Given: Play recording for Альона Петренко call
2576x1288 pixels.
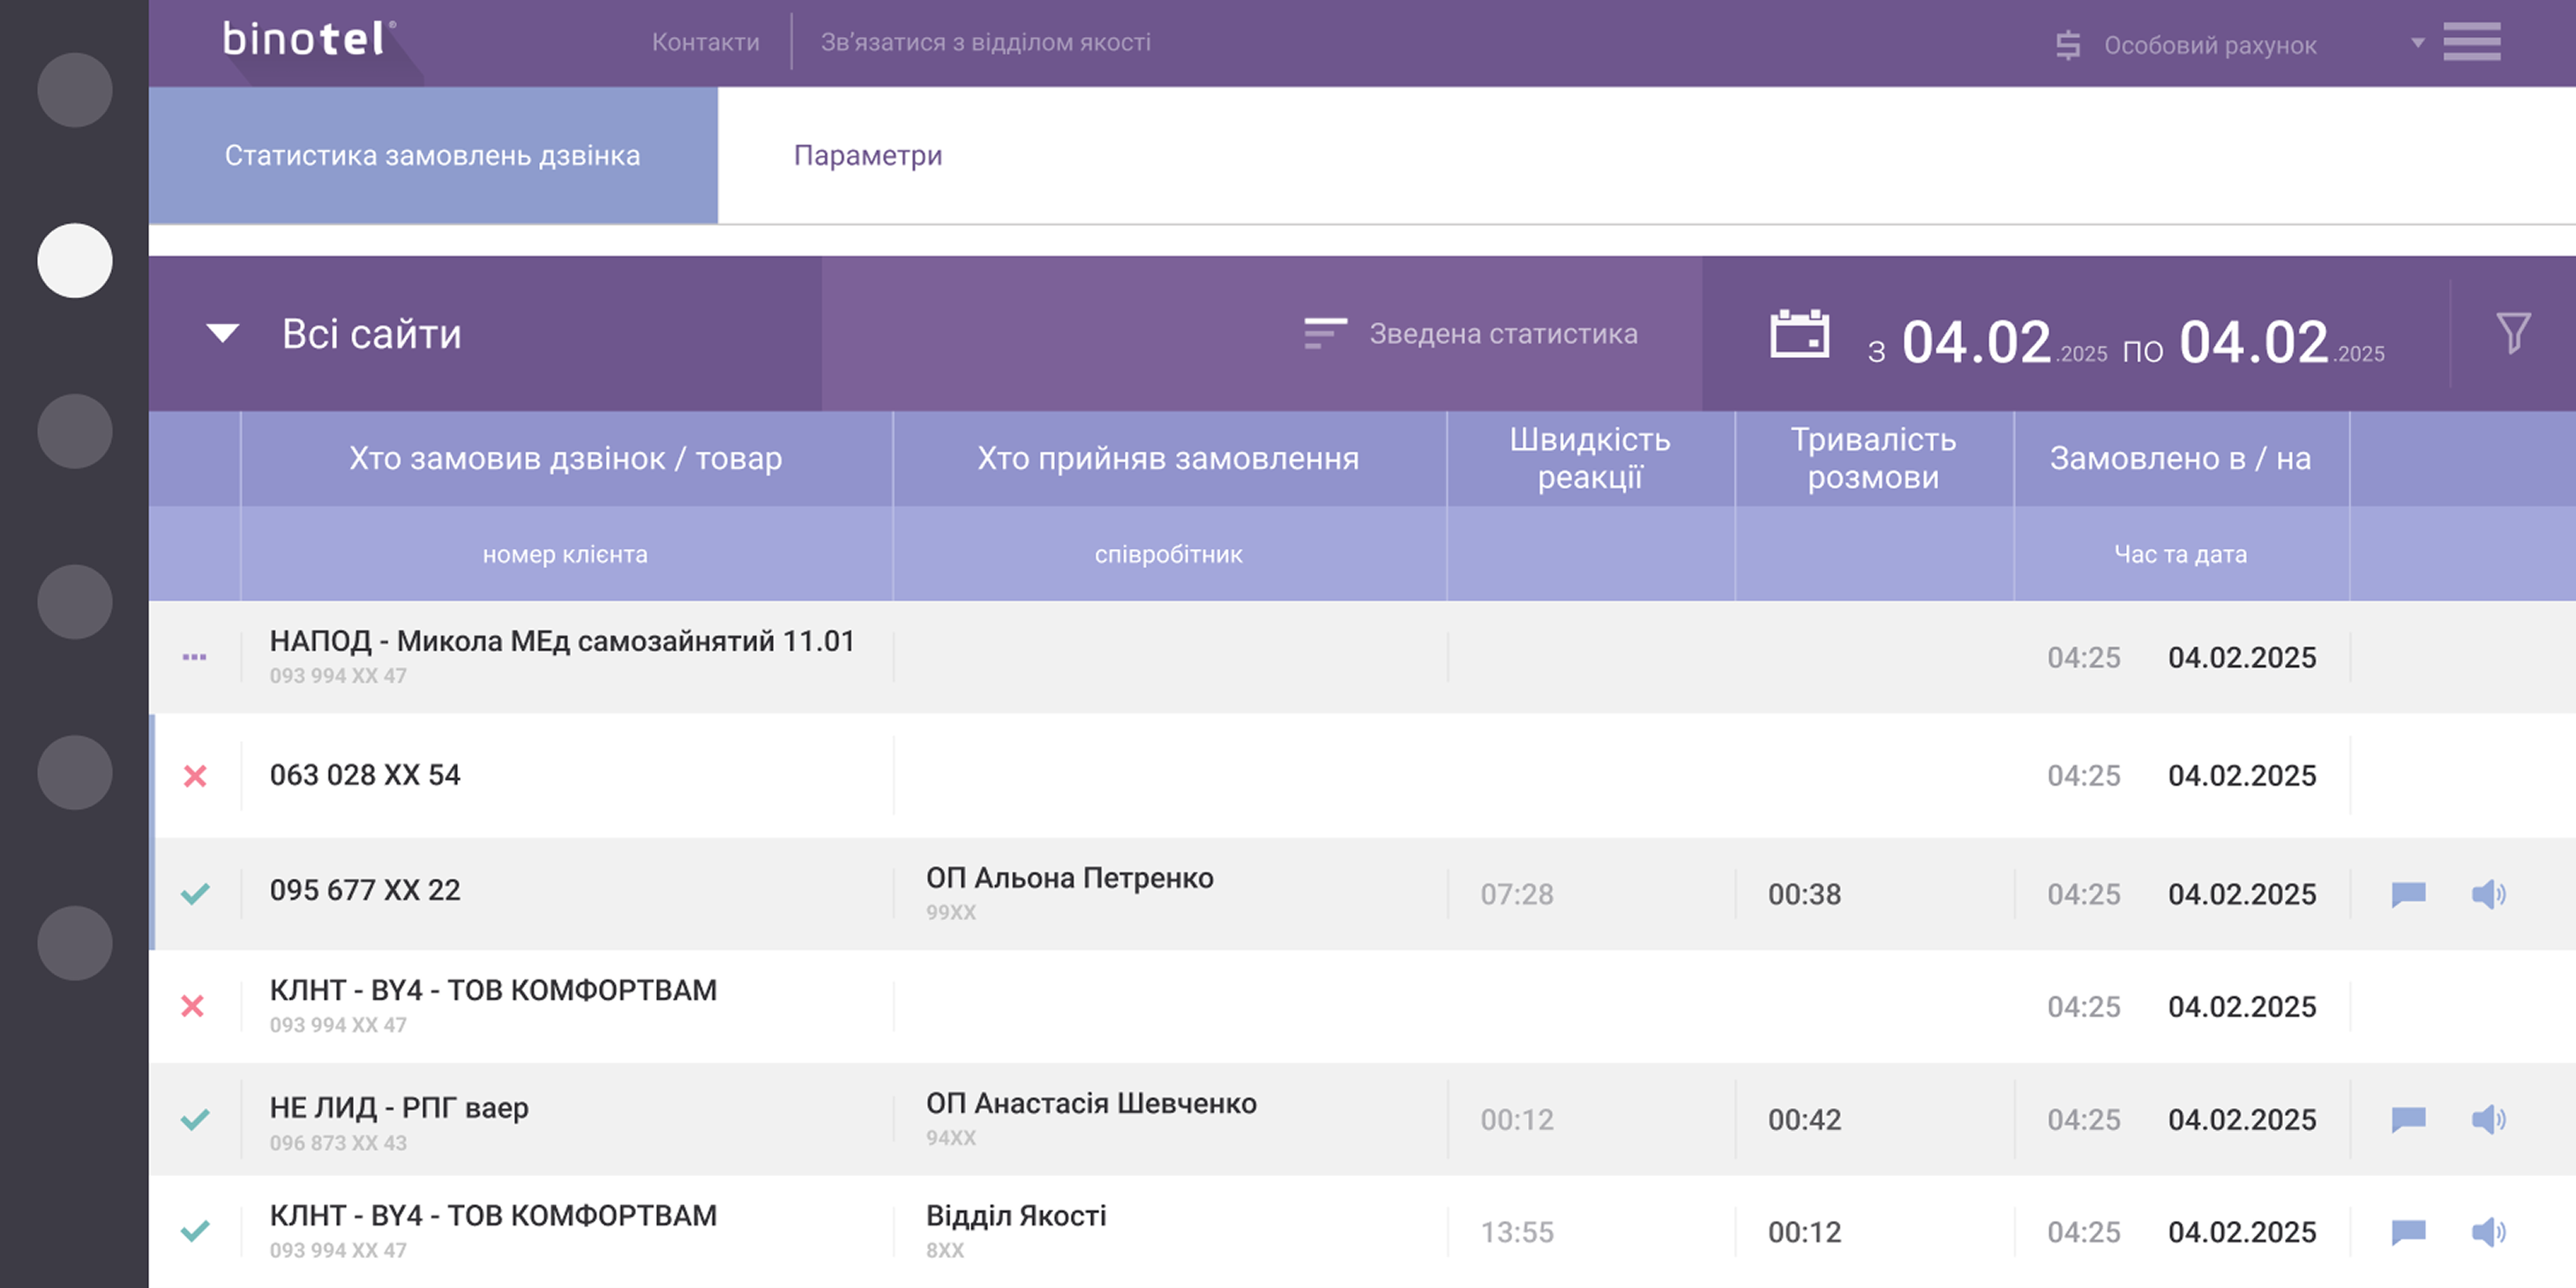Looking at the screenshot, I should [x=2488, y=894].
